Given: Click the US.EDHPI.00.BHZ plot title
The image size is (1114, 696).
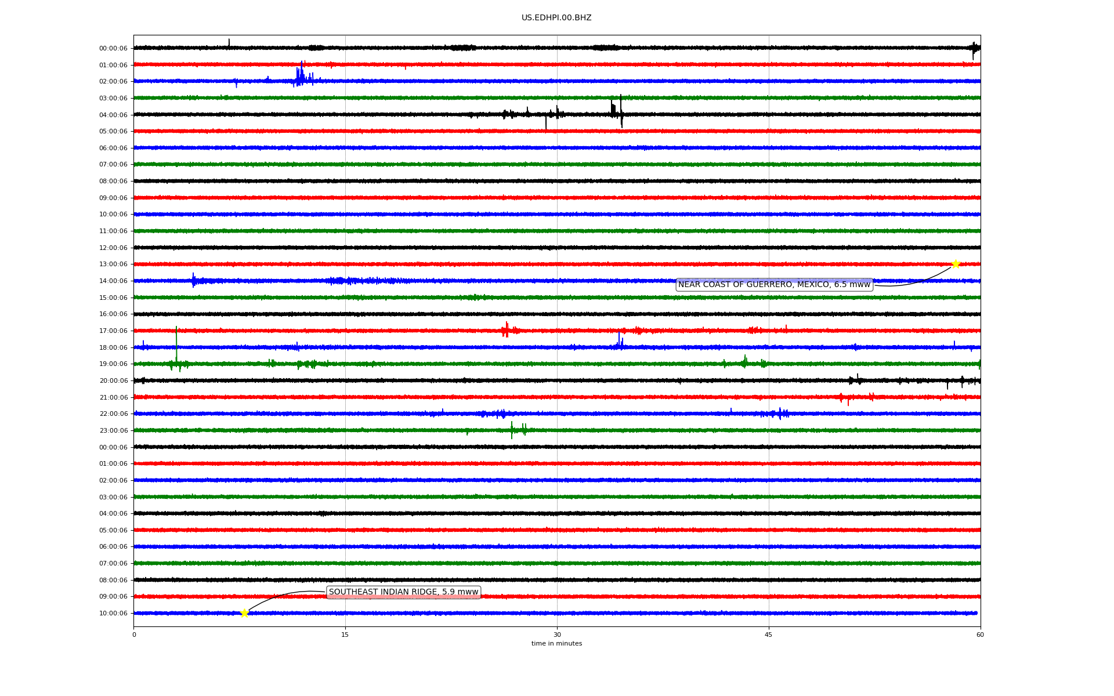Looking at the screenshot, I should 556,18.
